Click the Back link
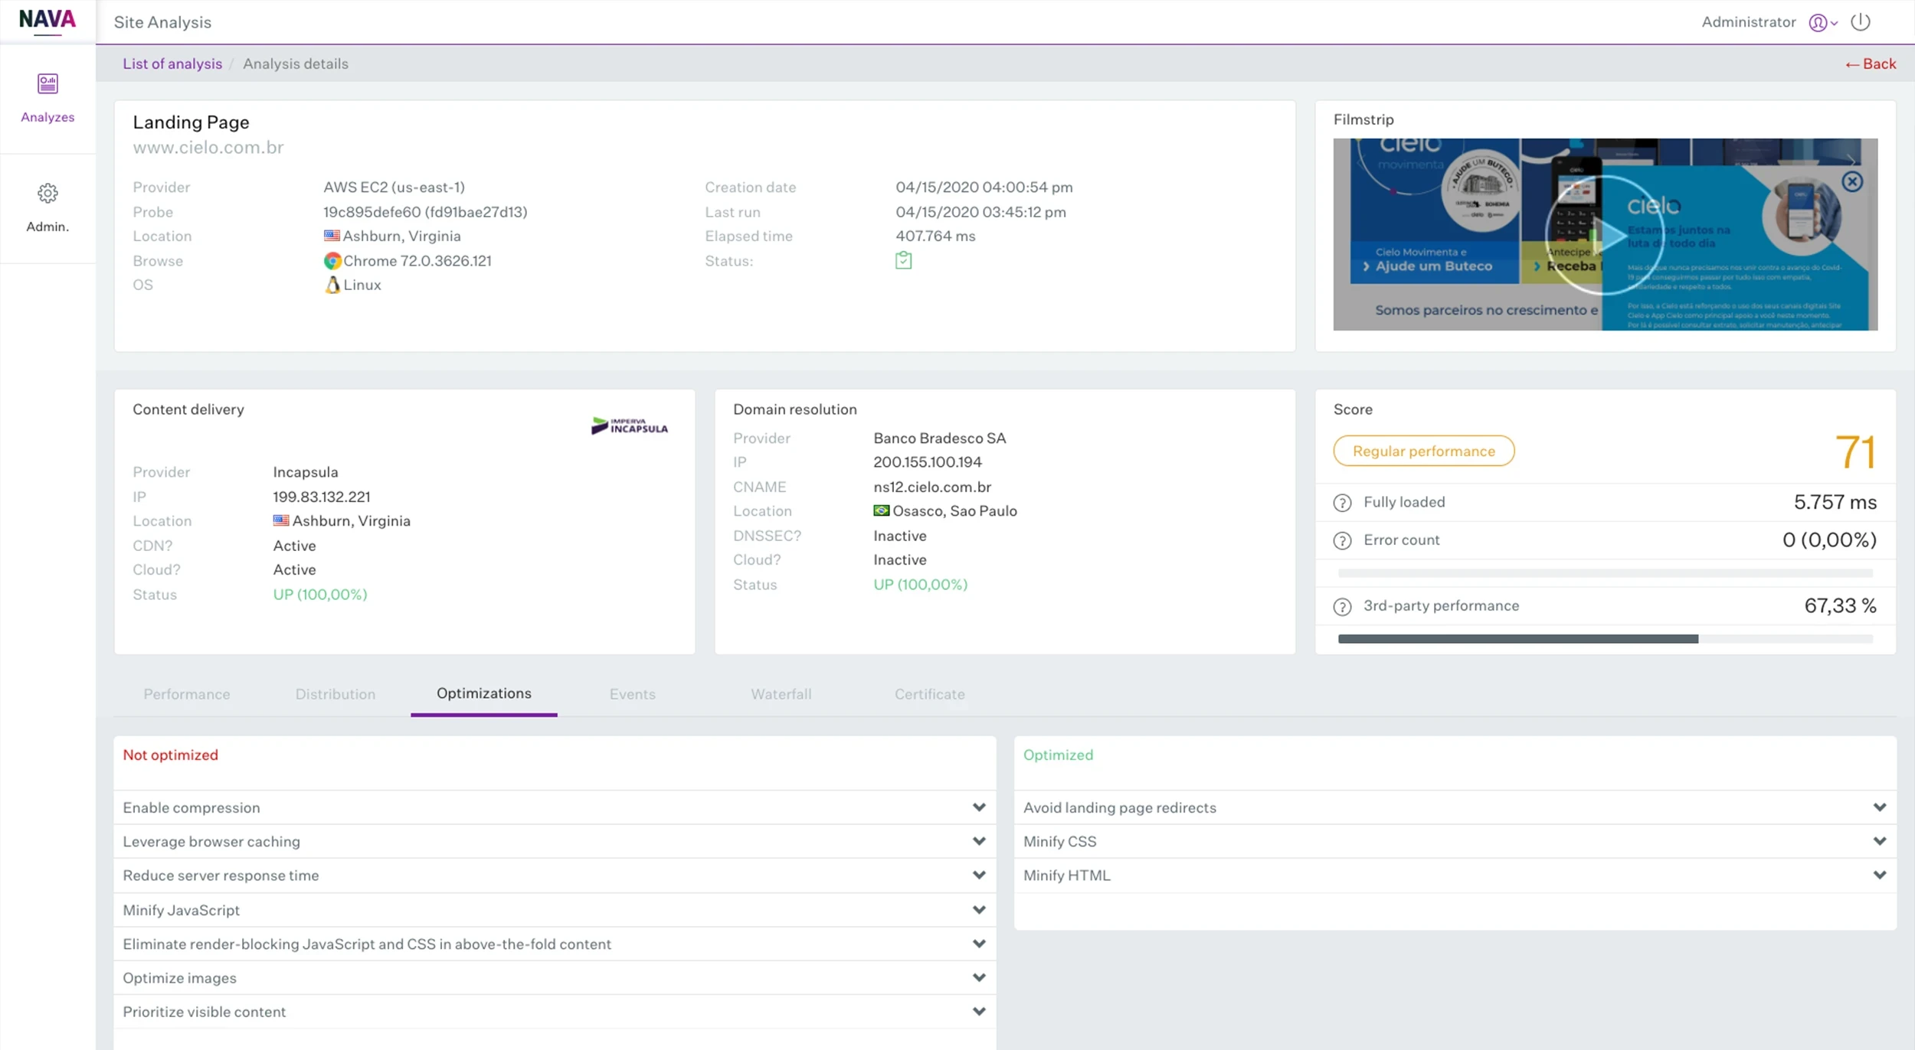This screenshot has height=1050, width=1915. [1871, 64]
